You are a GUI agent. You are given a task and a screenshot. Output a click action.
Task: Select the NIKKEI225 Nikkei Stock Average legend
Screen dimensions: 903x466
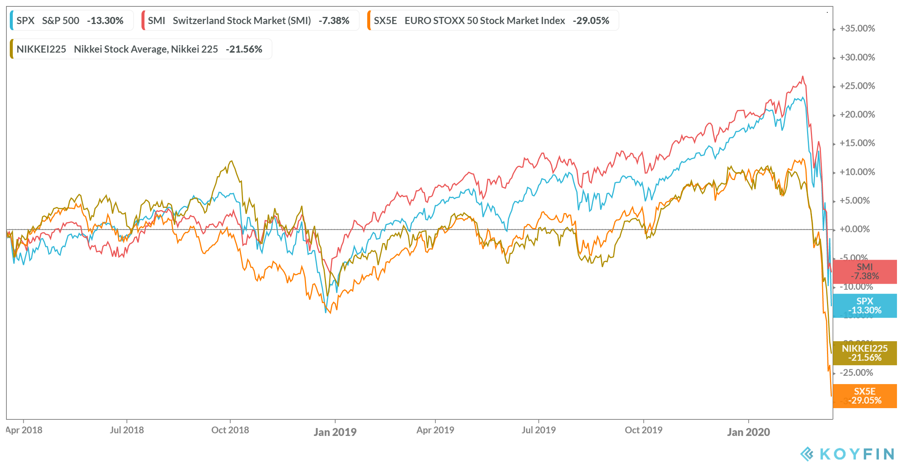[x=141, y=49]
